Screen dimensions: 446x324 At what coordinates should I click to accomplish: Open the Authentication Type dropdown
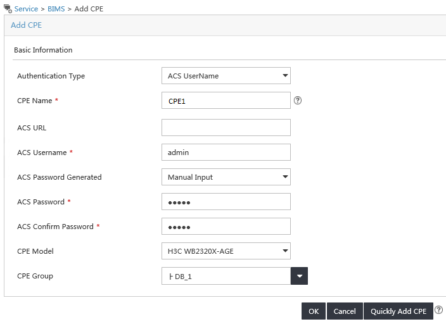[226, 75]
